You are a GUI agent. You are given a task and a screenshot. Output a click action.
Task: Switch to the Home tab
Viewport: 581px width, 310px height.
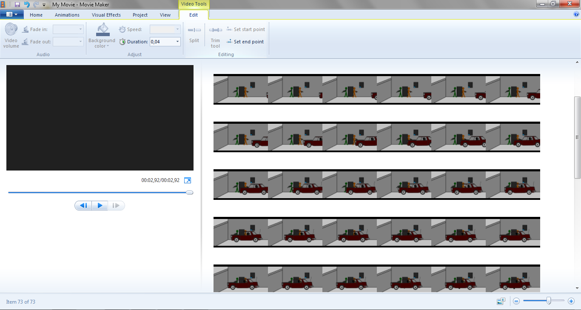click(36, 15)
